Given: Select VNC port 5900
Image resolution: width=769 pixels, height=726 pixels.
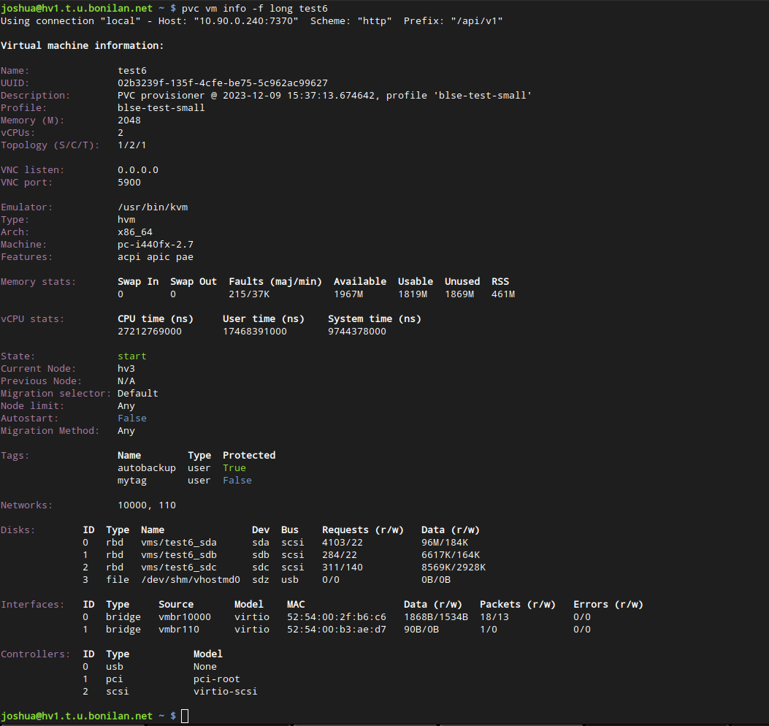Looking at the screenshot, I should pos(129,182).
